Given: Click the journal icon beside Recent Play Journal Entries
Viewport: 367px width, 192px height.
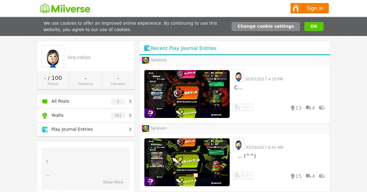Looking at the screenshot, I should tap(147, 48).
